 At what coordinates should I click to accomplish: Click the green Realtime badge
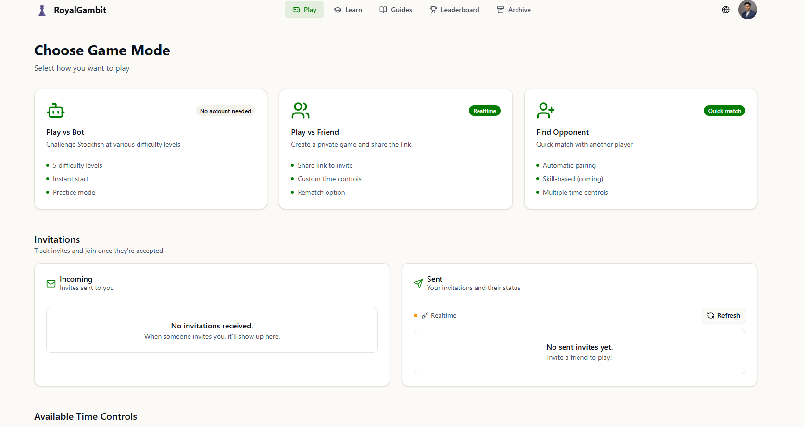tap(485, 111)
